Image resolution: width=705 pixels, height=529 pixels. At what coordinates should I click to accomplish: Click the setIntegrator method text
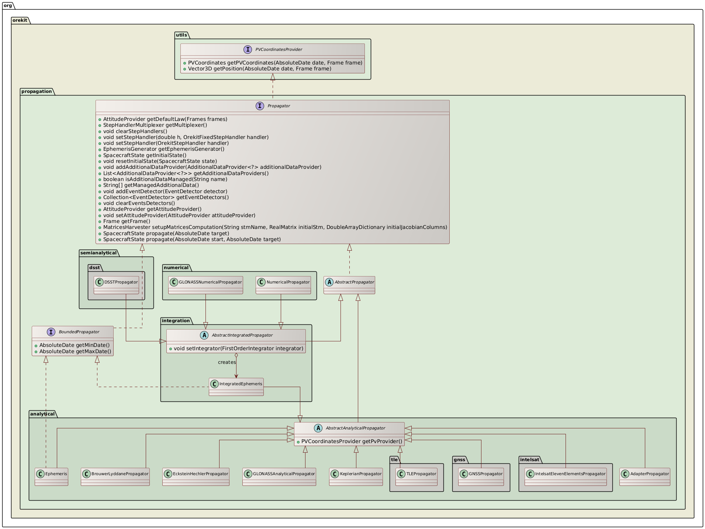[x=238, y=348]
